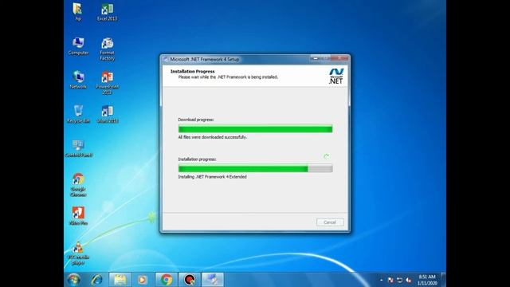Screen dimensions: 510x287
Task: Select the PowerPoint 2013 desktop shortcut
Action: [x=107, y=83]
